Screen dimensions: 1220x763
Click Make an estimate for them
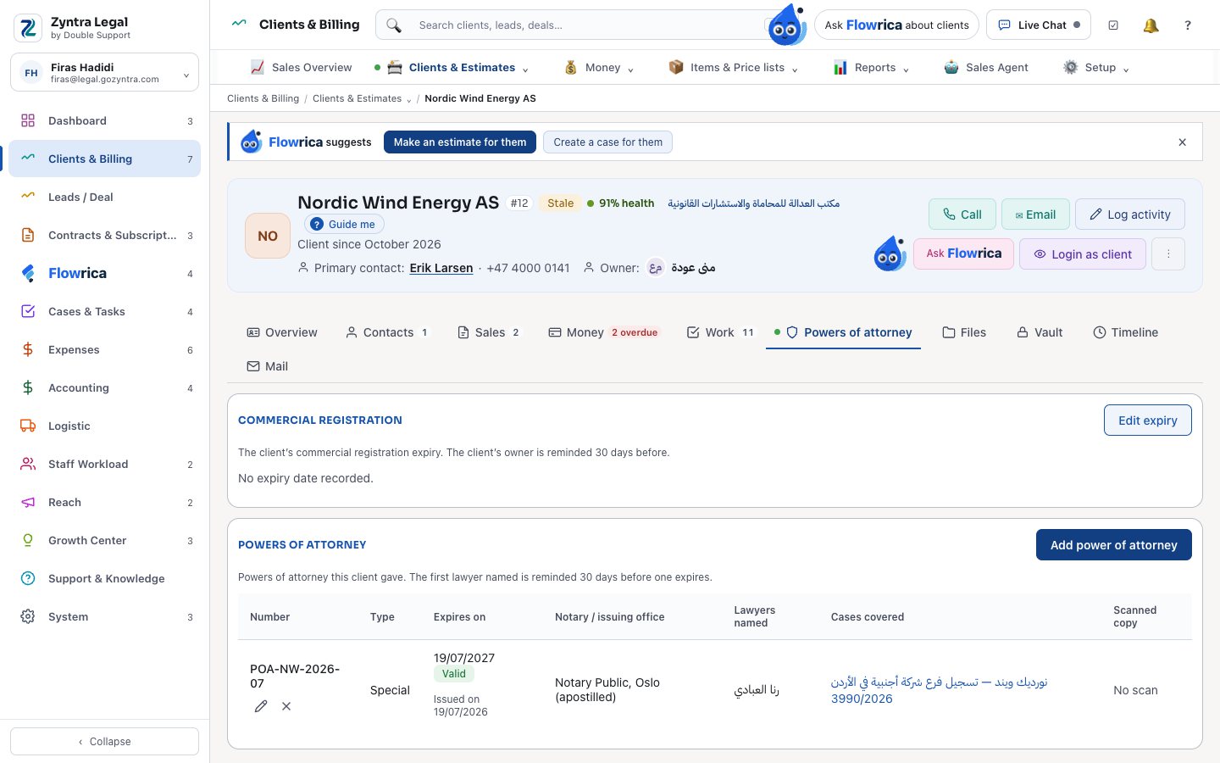click(460, 142)
